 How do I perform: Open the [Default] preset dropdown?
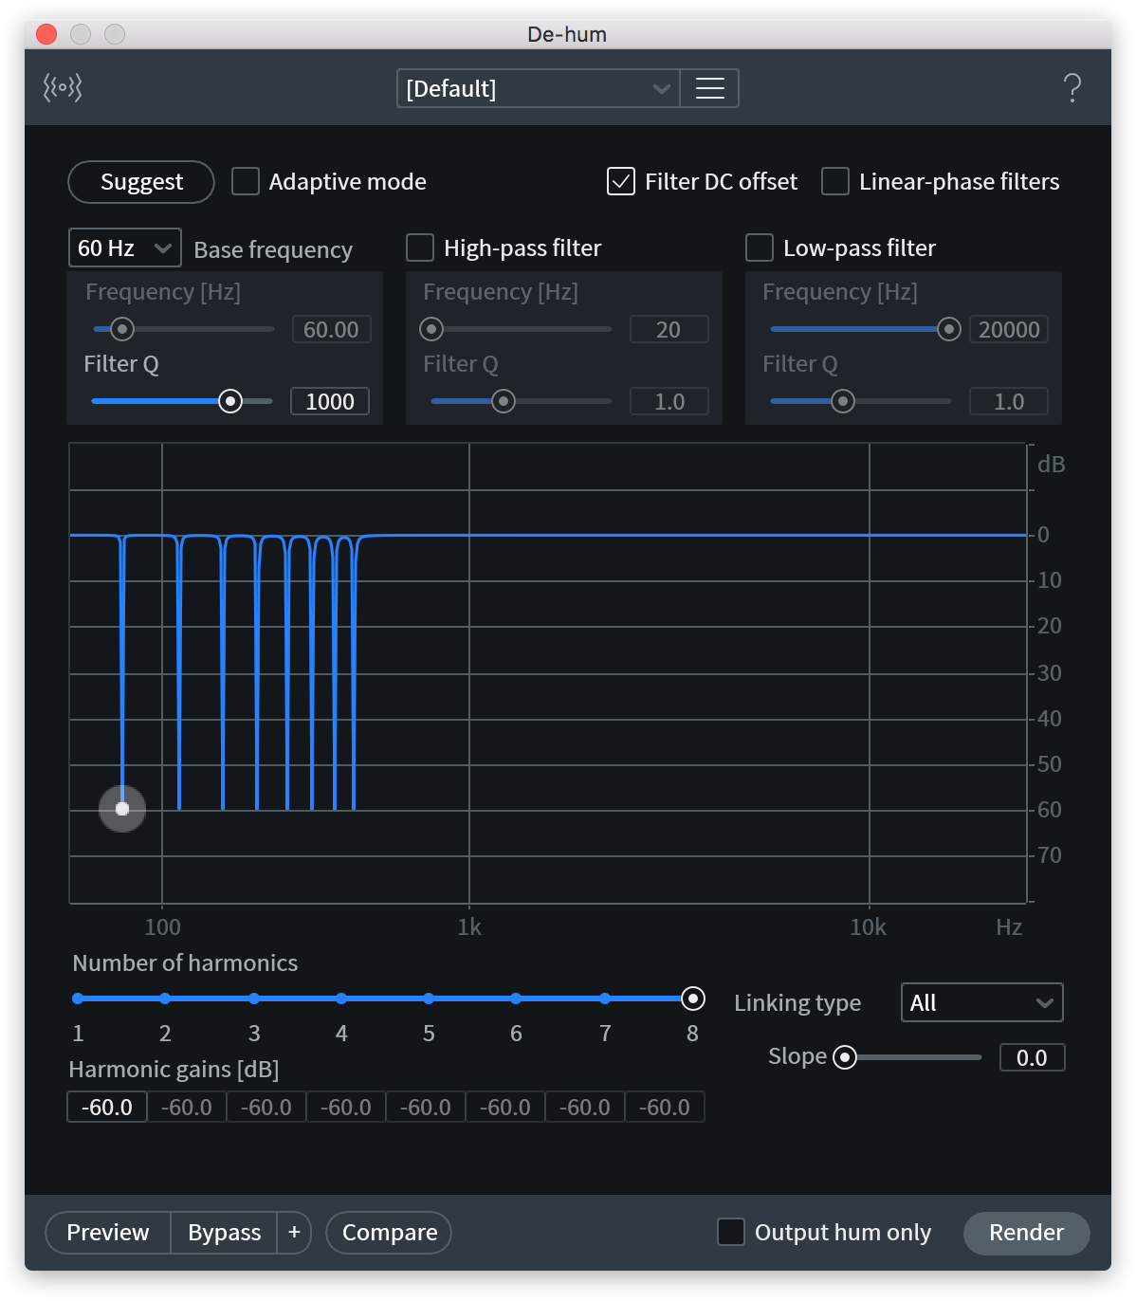[x=538, y=88]
